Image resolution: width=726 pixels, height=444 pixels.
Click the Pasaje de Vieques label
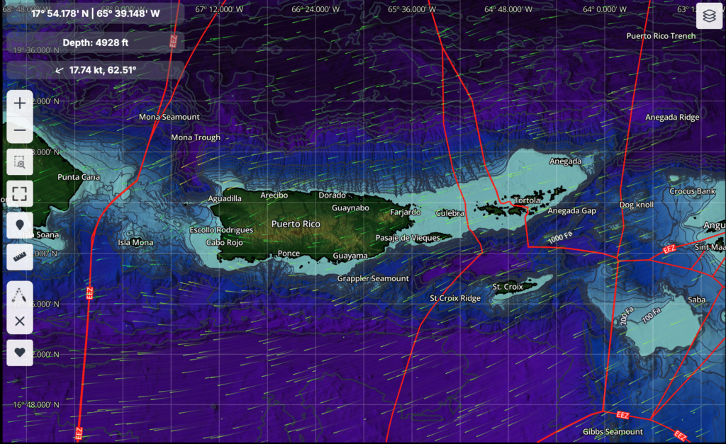coord(408,238)
